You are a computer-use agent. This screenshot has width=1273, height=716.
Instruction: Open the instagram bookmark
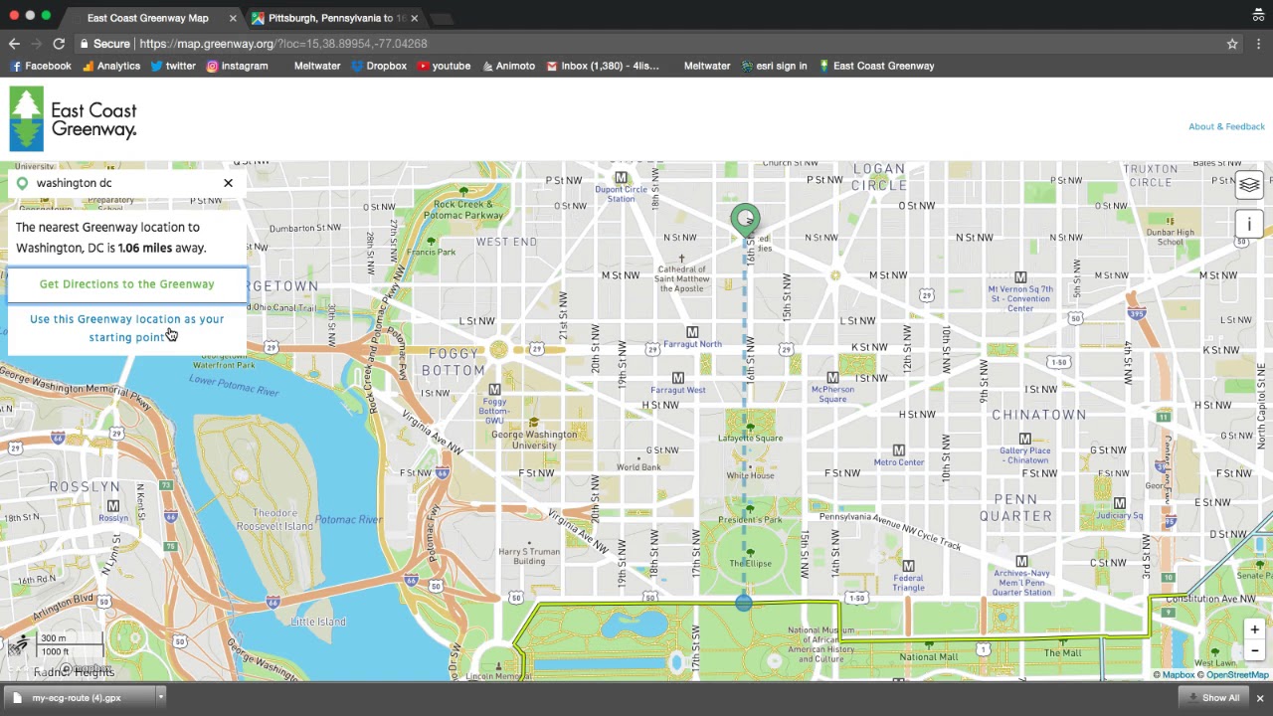coord(237,66)
